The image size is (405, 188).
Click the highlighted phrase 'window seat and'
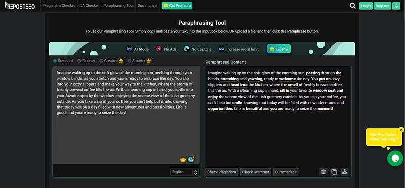328,91
